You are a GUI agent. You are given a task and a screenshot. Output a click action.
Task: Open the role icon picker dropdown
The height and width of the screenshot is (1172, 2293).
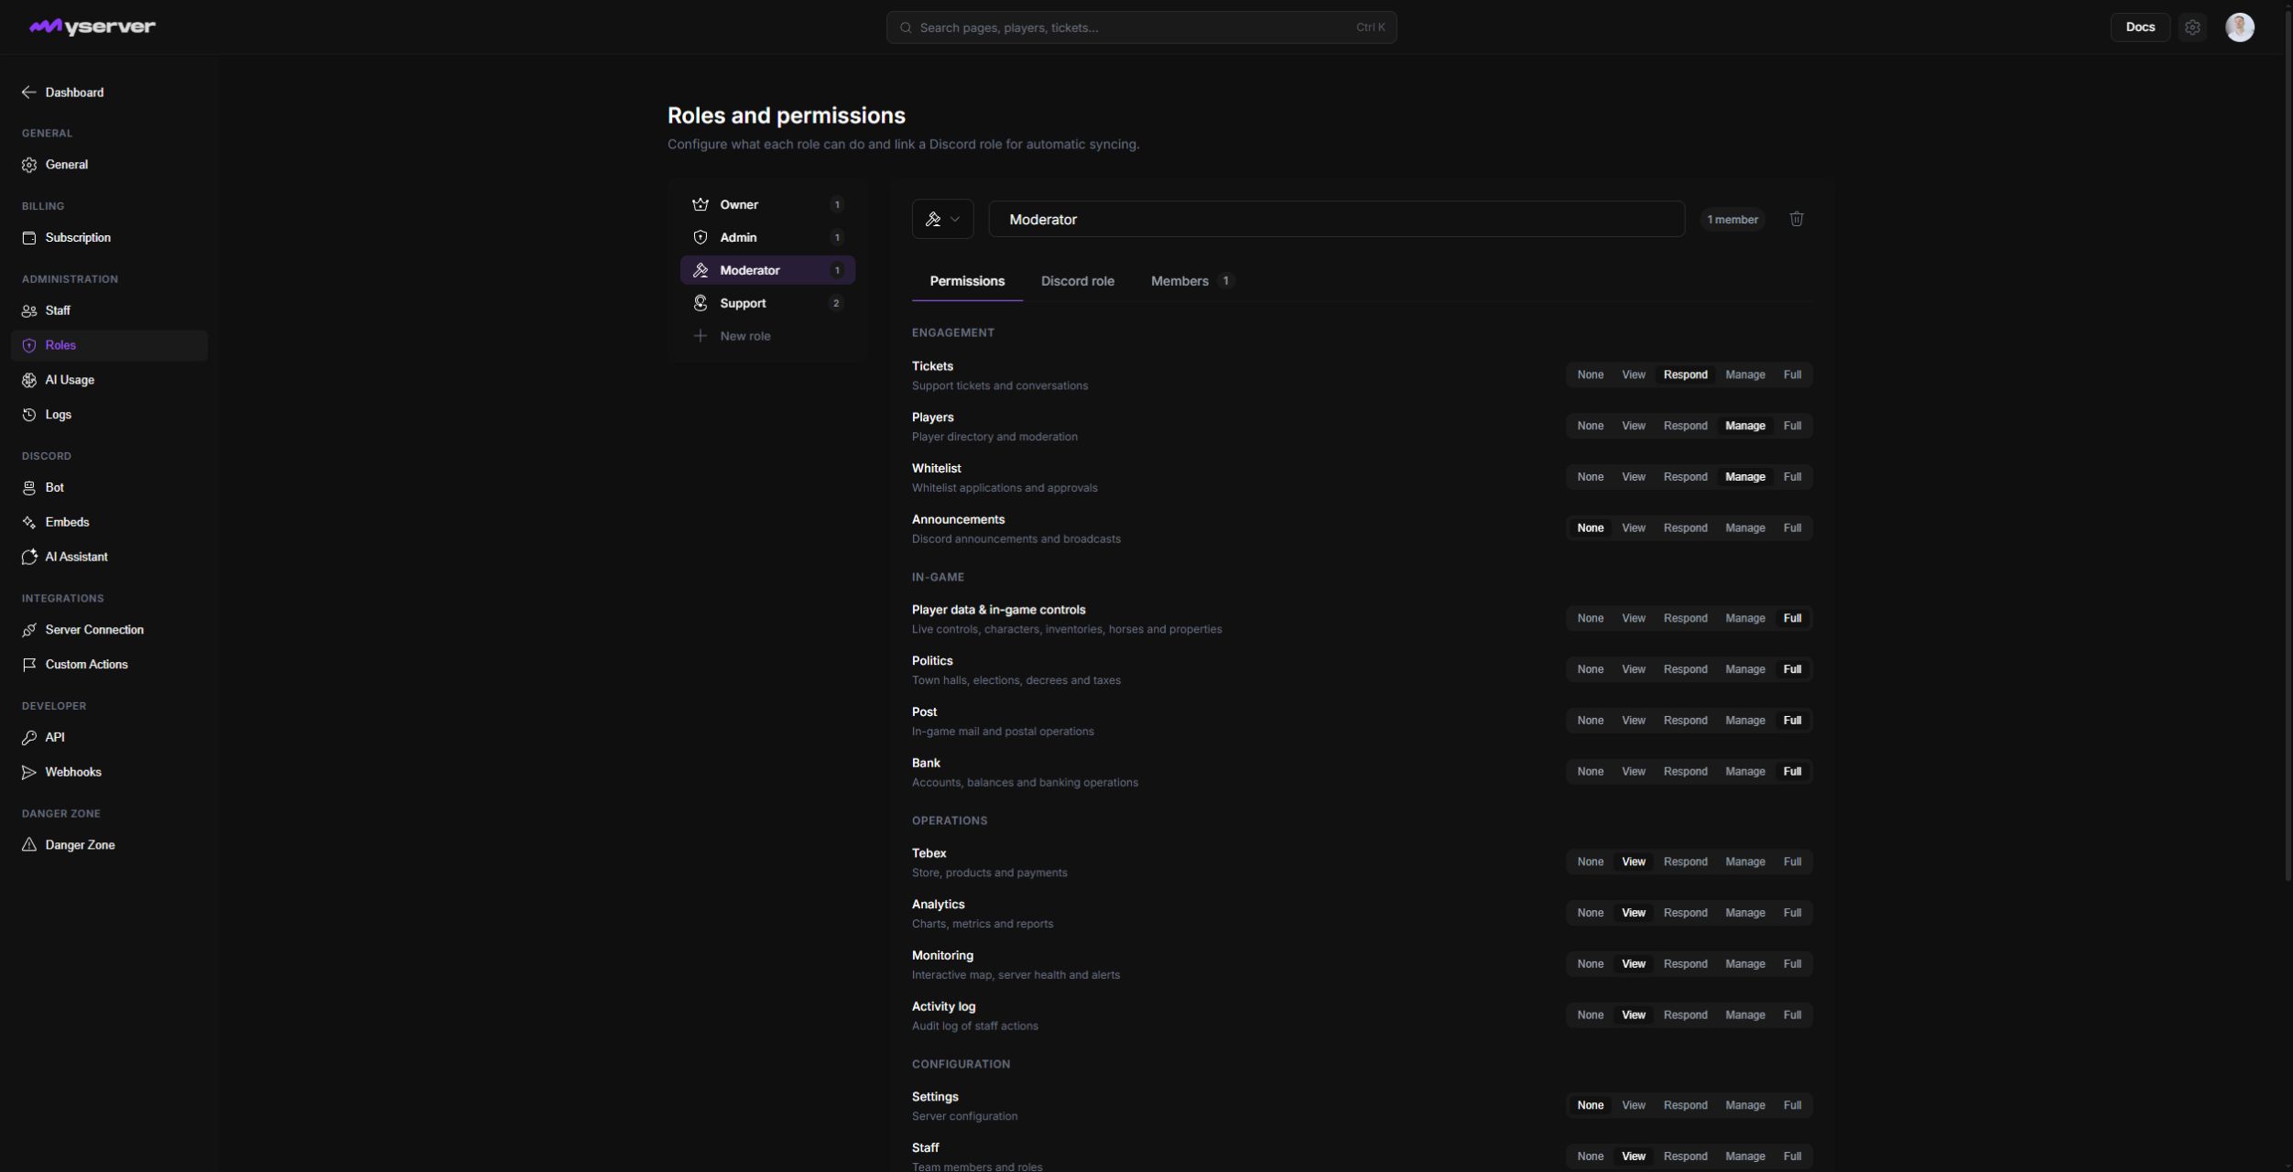[942, 219]
